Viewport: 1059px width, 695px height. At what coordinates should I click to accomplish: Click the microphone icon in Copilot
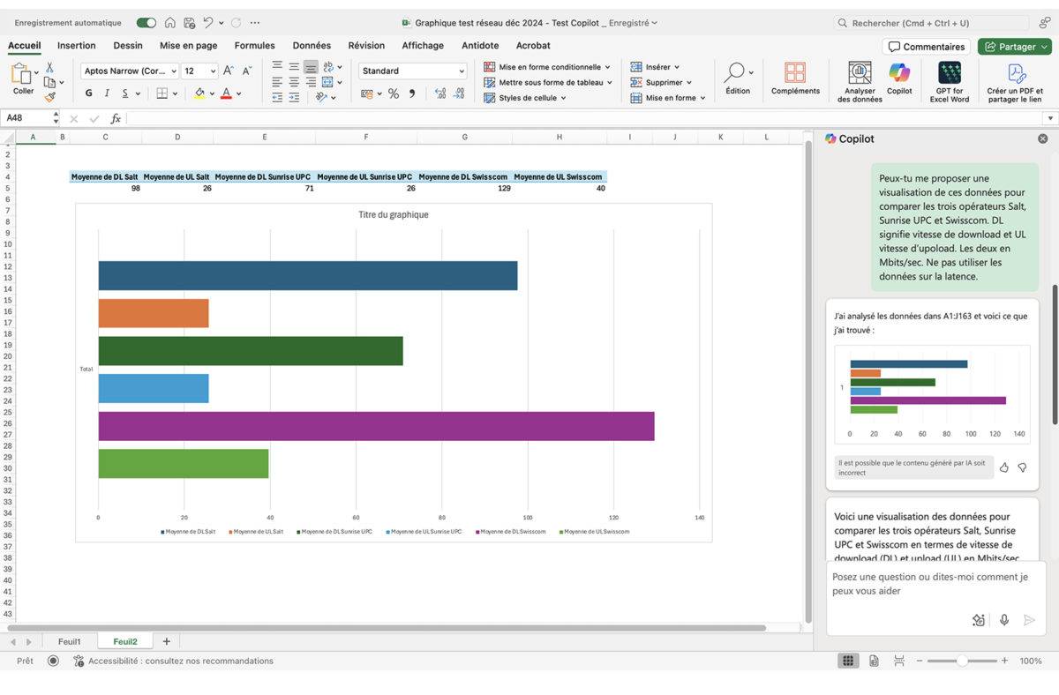tap(1004, 620)
